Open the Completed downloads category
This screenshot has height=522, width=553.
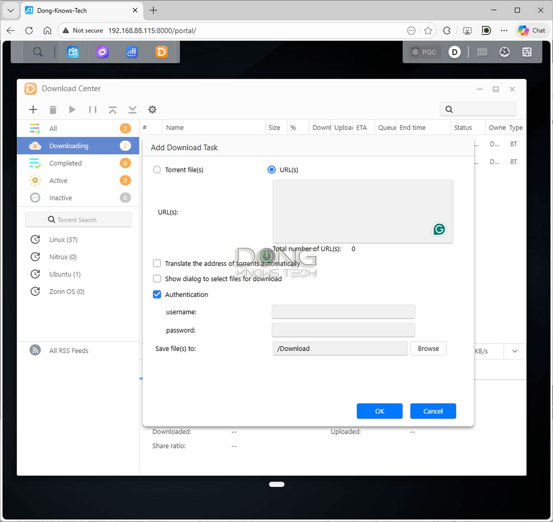(65, 163)
